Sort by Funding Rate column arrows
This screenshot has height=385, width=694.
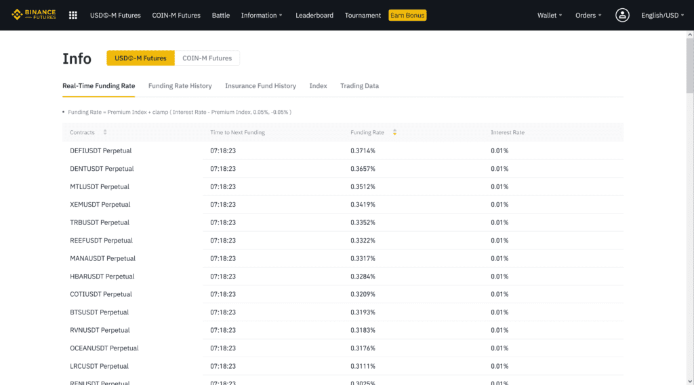click(394, 132)
